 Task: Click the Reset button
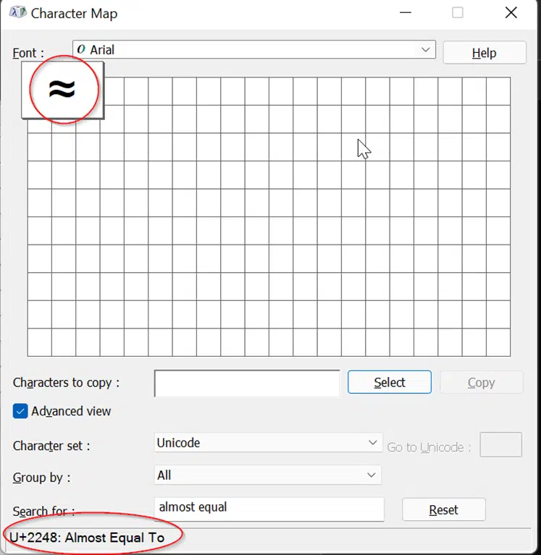point(443,509)
